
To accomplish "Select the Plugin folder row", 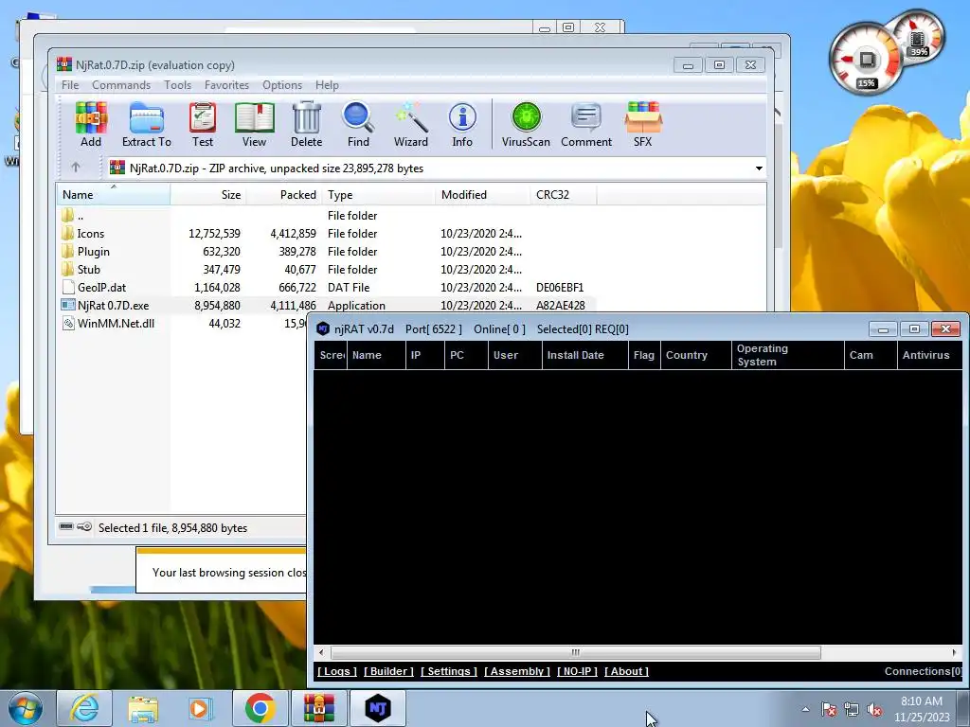I will pos(326,251).
